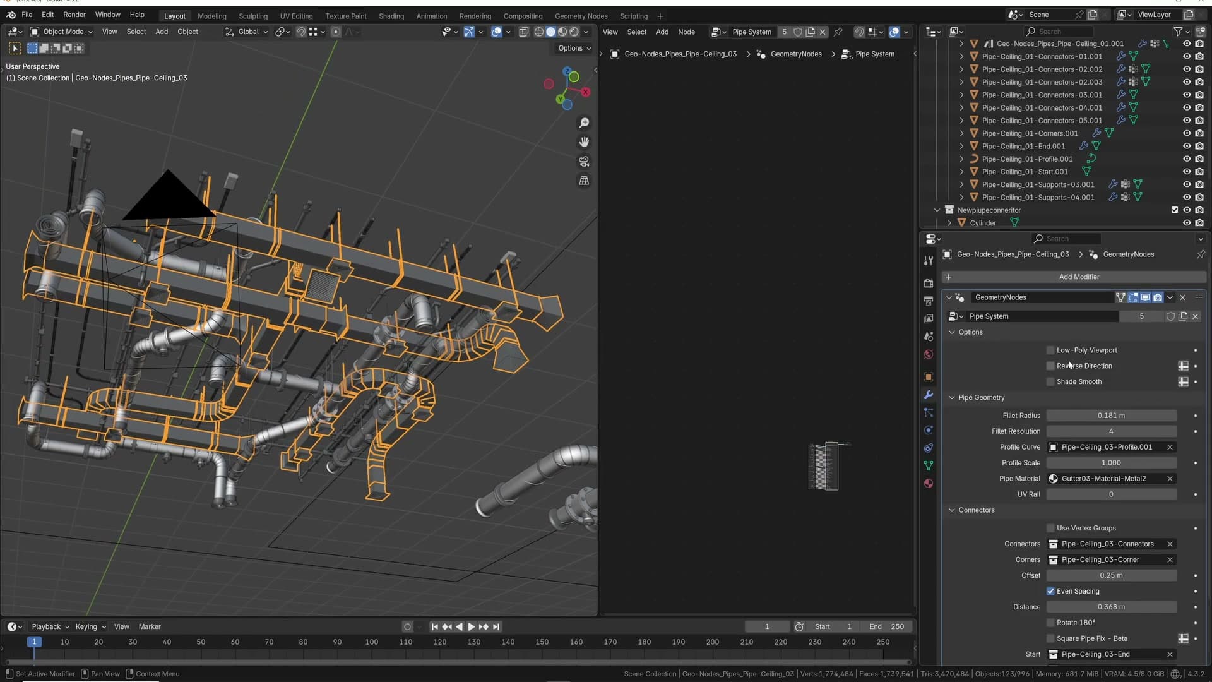Play animation in timeline
The width and height of the screenshot is (1212, 682).
471,627
